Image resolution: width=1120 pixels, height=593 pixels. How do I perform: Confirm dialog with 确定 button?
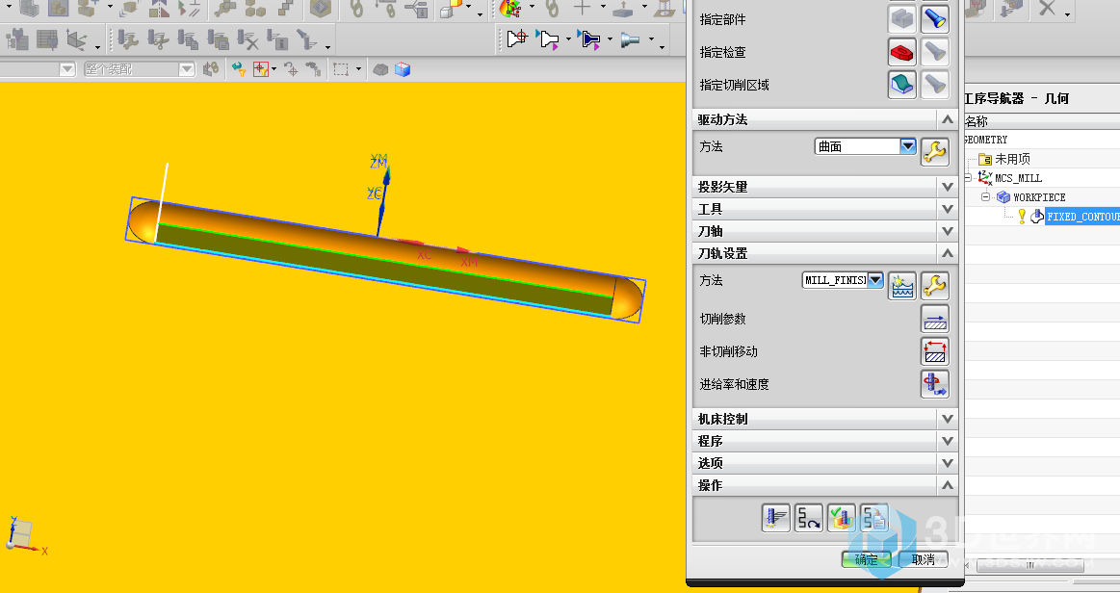(867, 559)
